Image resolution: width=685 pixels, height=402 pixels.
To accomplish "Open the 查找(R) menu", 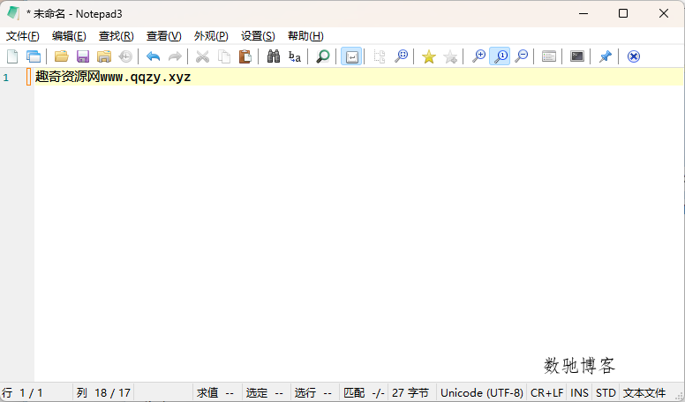I will [x=117, y=36].
